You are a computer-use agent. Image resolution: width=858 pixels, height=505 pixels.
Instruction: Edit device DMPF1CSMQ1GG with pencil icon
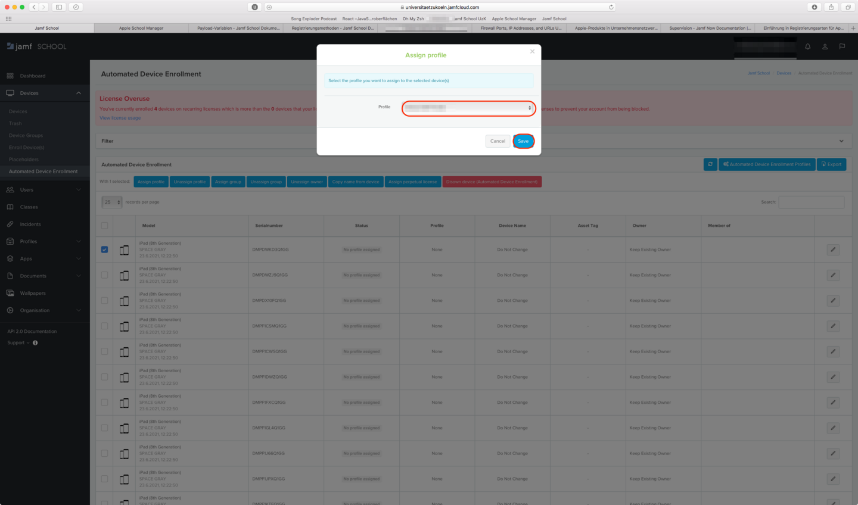click(833, 326)
